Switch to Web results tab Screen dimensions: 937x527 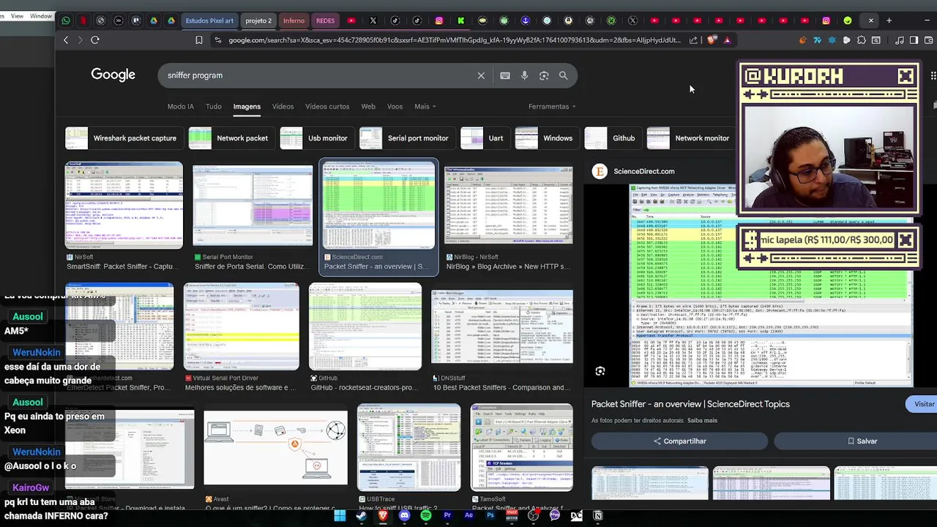click(x=368, y=107)
